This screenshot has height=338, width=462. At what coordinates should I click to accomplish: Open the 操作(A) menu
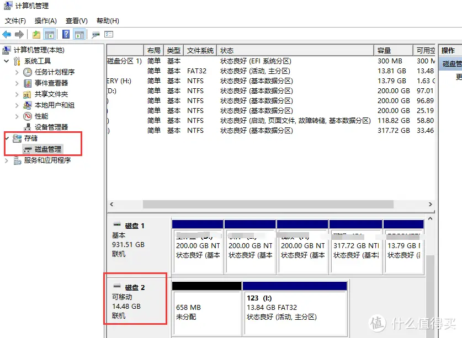click(x=46, y=20)
